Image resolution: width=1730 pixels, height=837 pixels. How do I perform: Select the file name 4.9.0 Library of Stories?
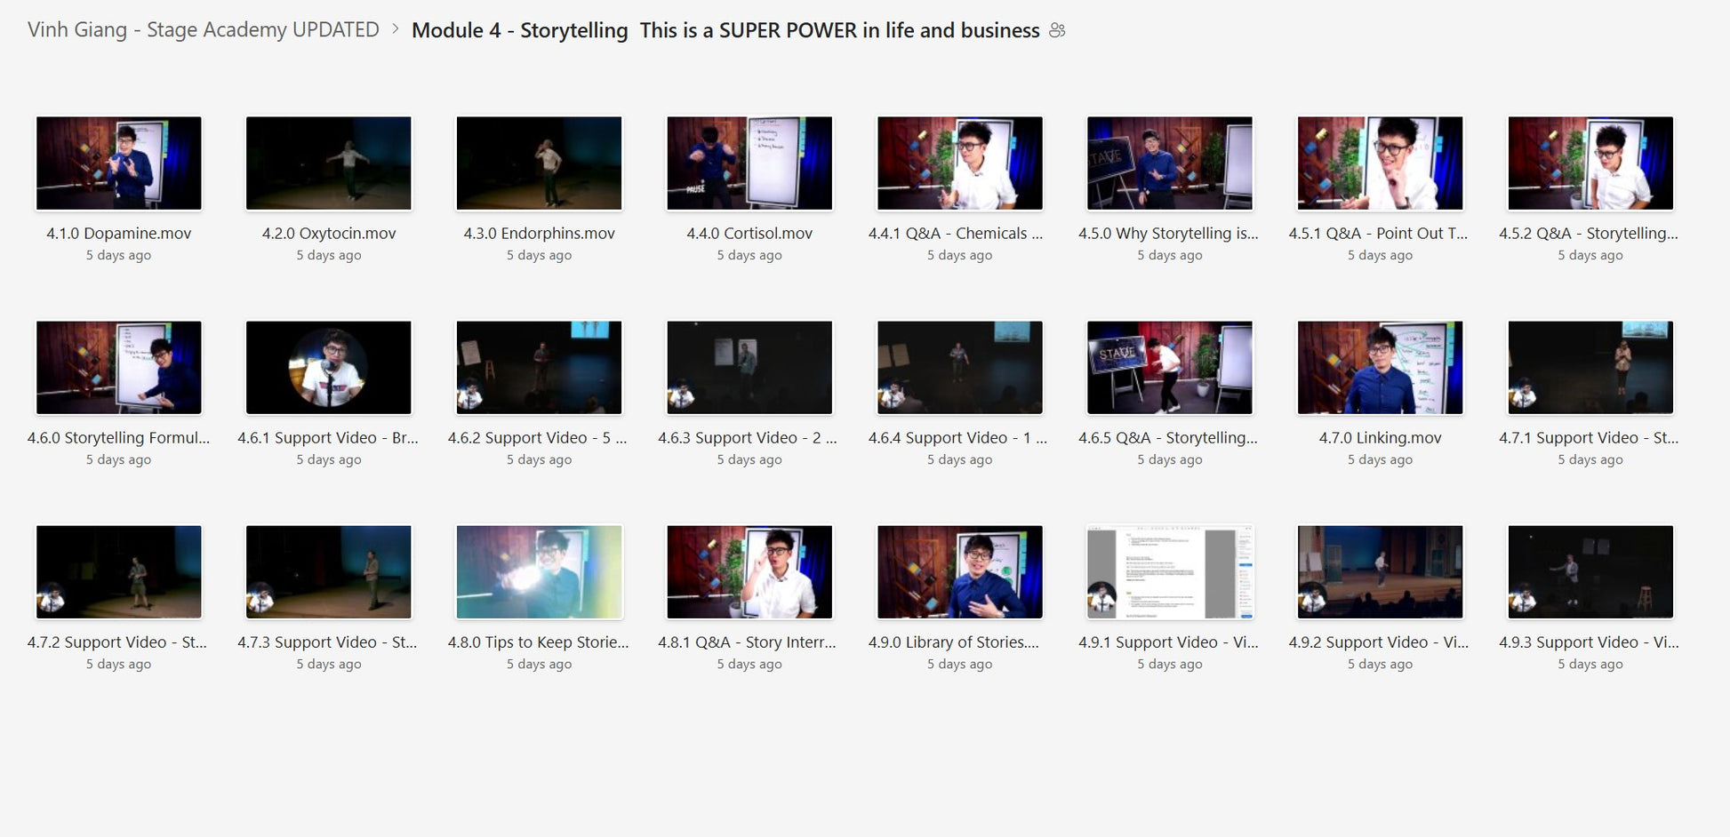coord(954,642)
